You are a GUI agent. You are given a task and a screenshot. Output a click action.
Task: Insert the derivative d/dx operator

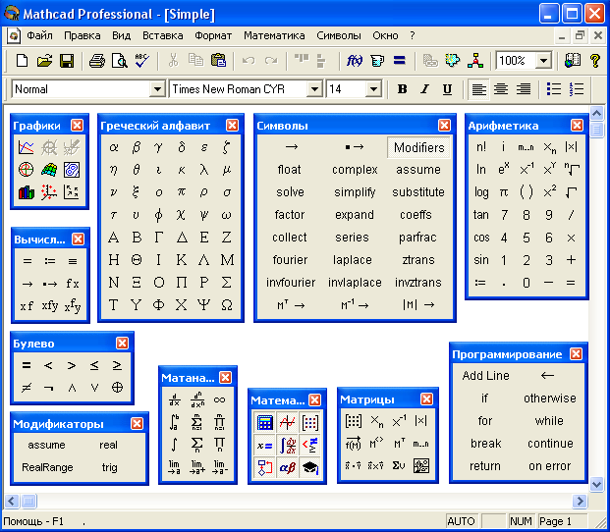tap(174, 399)
